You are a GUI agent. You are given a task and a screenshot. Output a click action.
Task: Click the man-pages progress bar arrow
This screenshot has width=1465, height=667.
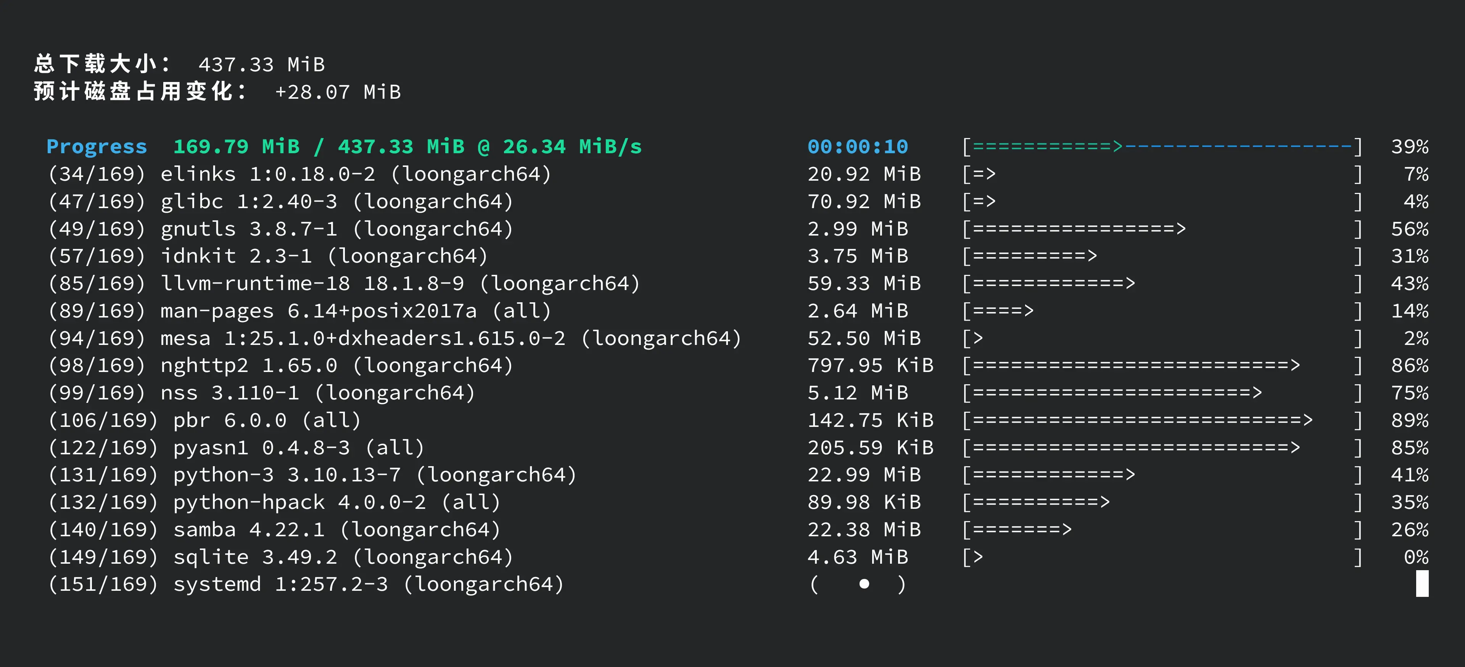pos(1027,311)
